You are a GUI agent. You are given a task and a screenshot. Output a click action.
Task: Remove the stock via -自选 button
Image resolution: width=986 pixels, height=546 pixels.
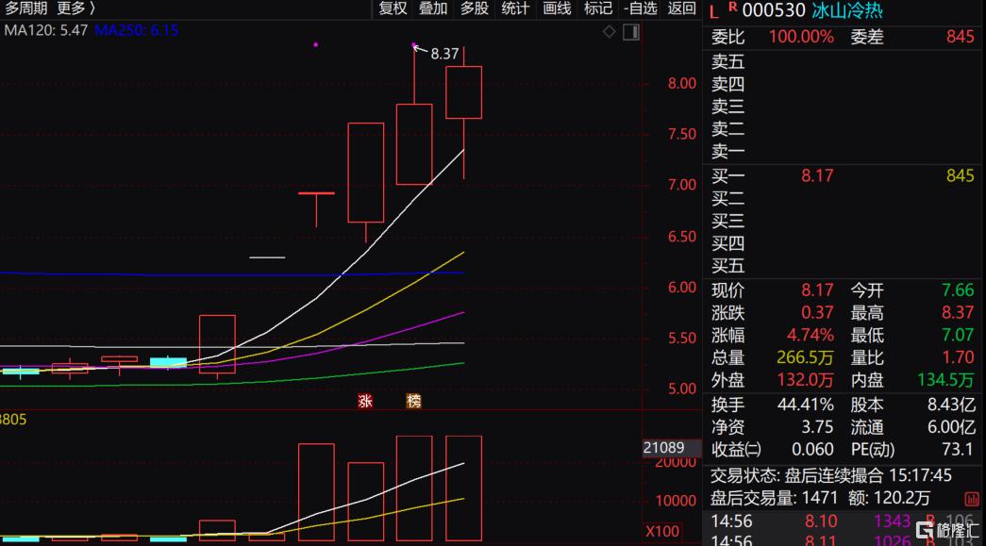(x=640, y=8)
